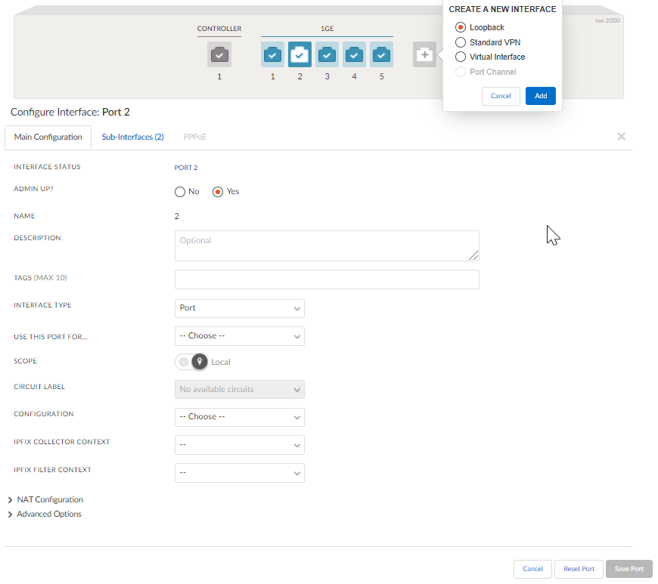Choose the Virtual Interface radio option

point(461,57)
